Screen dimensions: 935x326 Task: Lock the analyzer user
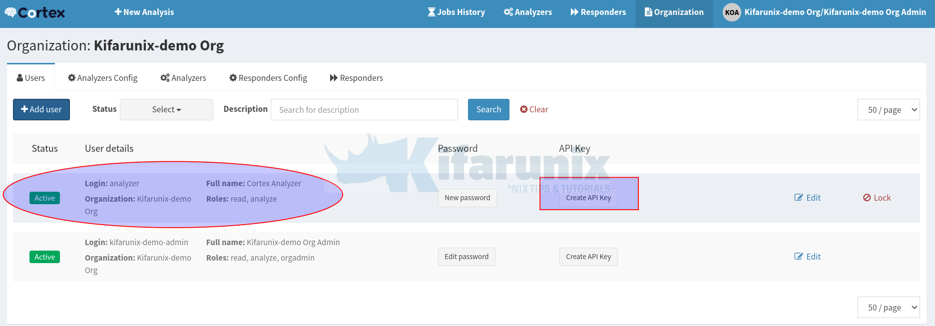click(877, 198)
